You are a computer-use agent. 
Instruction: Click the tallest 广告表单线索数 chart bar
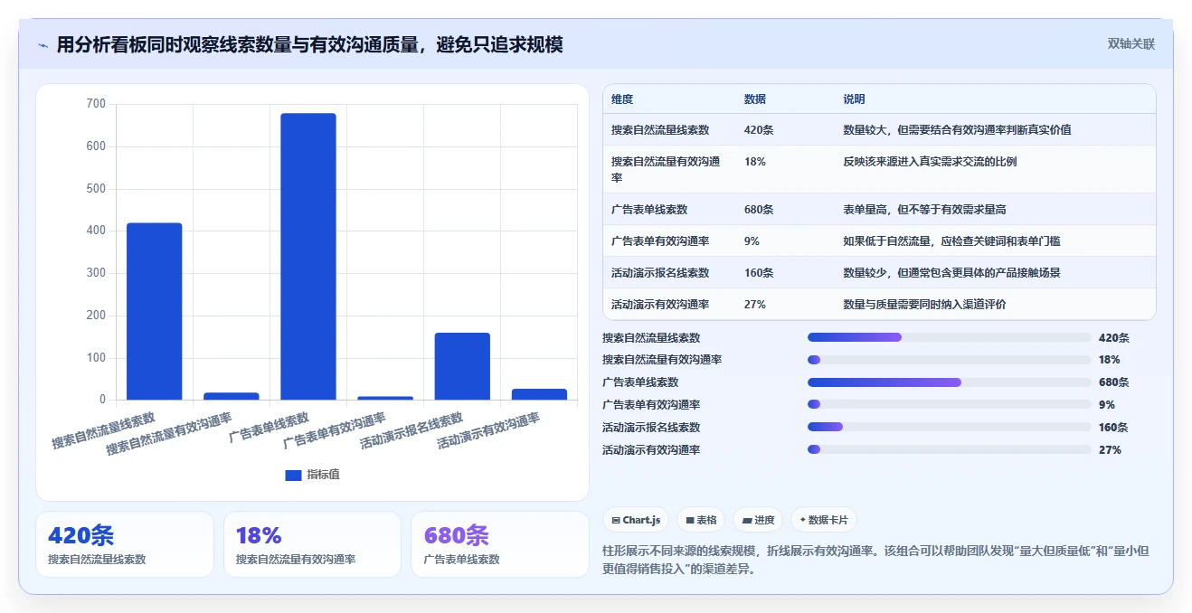[x=308, y=256]
